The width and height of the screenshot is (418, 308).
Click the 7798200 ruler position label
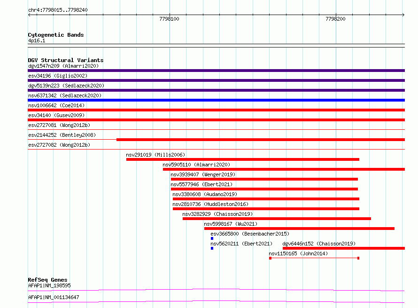[335, 19]
